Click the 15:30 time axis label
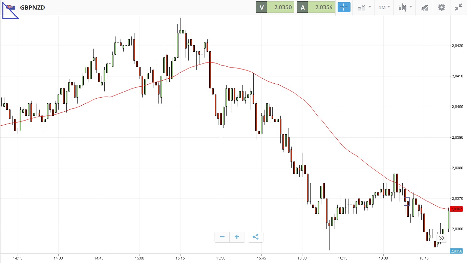Viewport: 467px width, 263px height. (x=221, y=258)
